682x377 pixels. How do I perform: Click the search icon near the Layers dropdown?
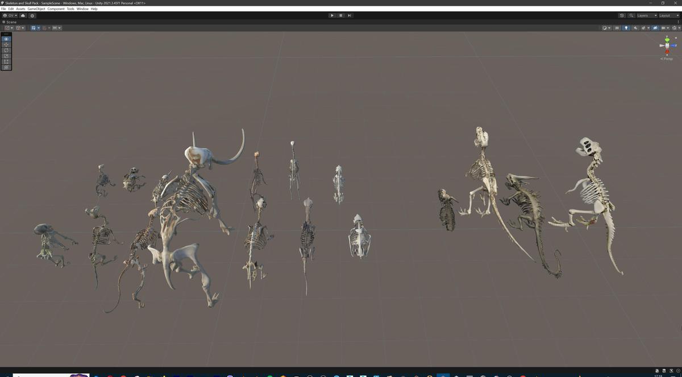point(631,15)
